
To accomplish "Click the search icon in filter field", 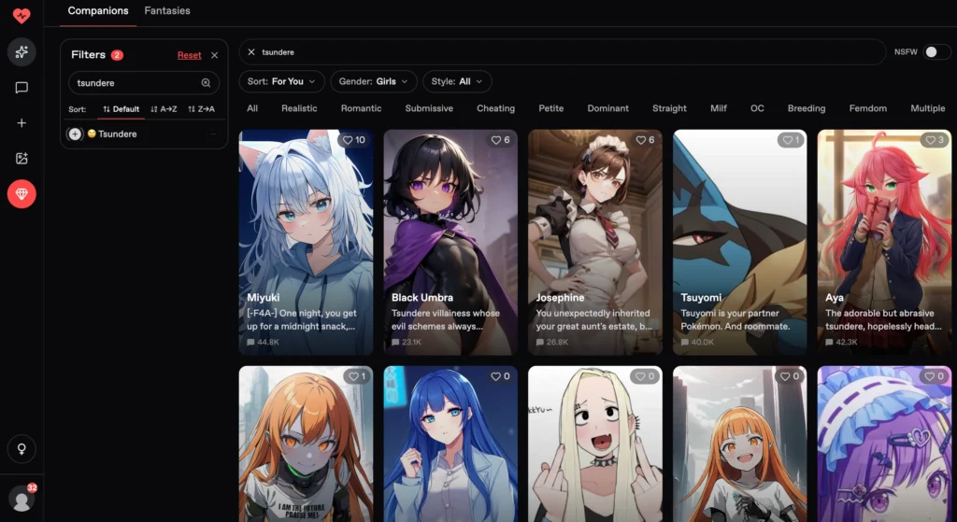I will pyautogui.click(x=206, y=83).
